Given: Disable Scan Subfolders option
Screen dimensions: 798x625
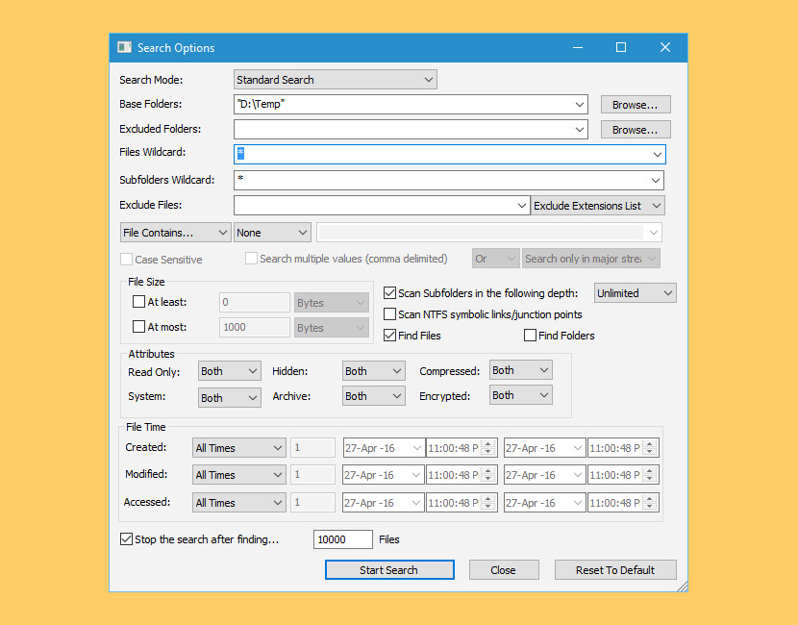Looking at the screenshot, I should point(389,293).
